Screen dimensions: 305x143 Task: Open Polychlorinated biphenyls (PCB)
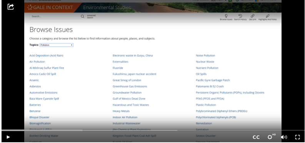point(216,117)
